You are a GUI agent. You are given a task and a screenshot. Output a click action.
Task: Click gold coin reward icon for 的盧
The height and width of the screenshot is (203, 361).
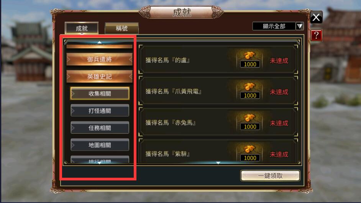(x=250, y=55)
